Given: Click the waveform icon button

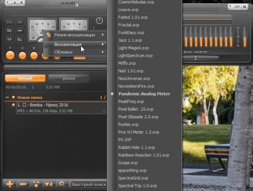Looking at the screenshot, I should coord(19,31).
